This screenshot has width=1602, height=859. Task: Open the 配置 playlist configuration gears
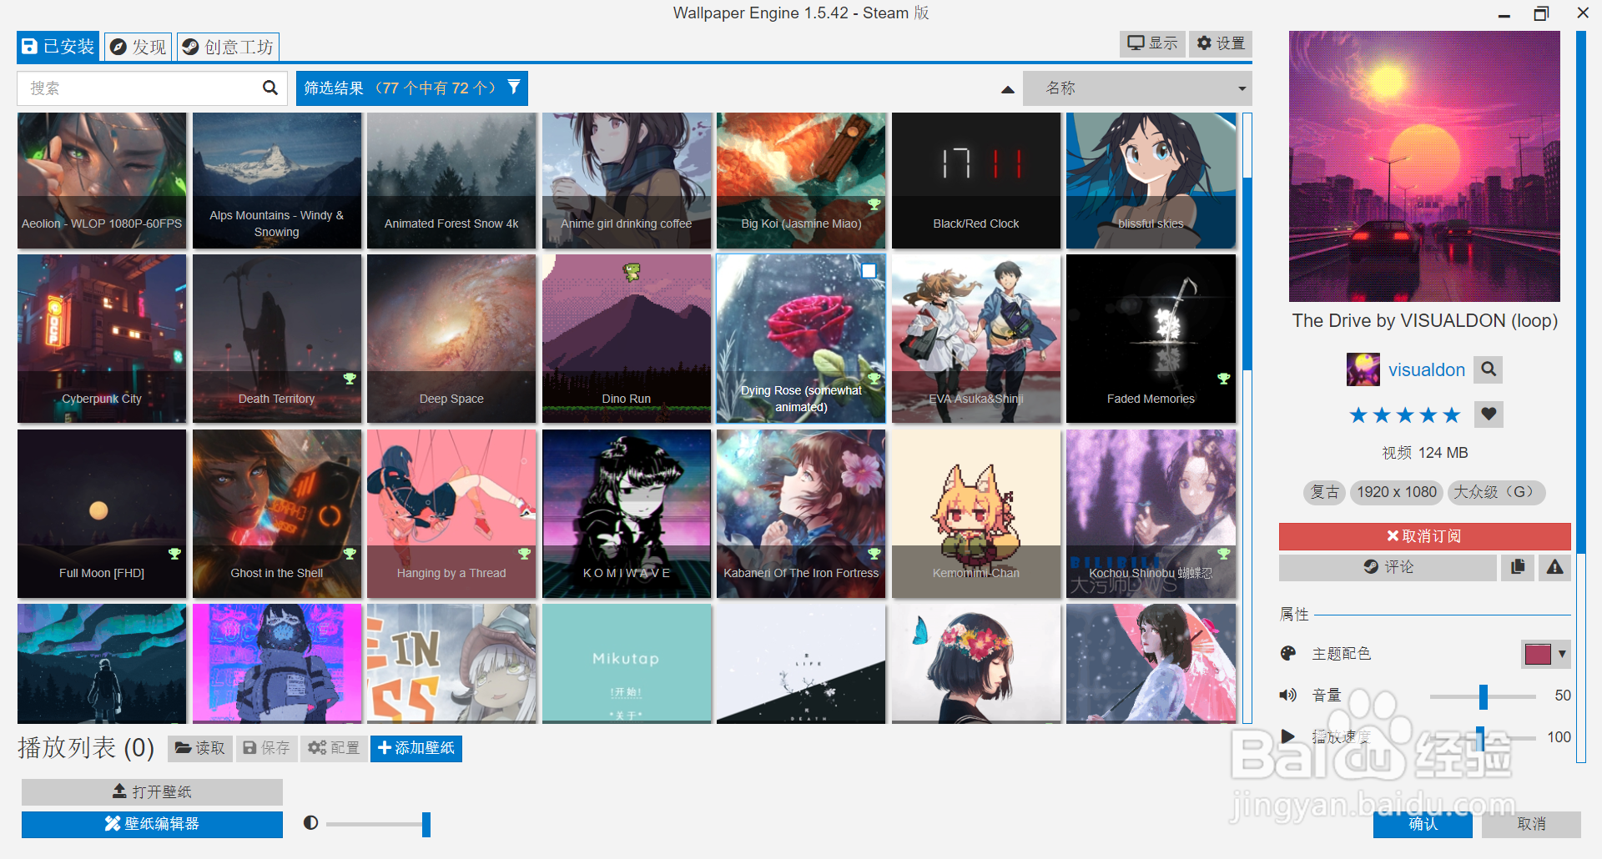click(333, 748)
